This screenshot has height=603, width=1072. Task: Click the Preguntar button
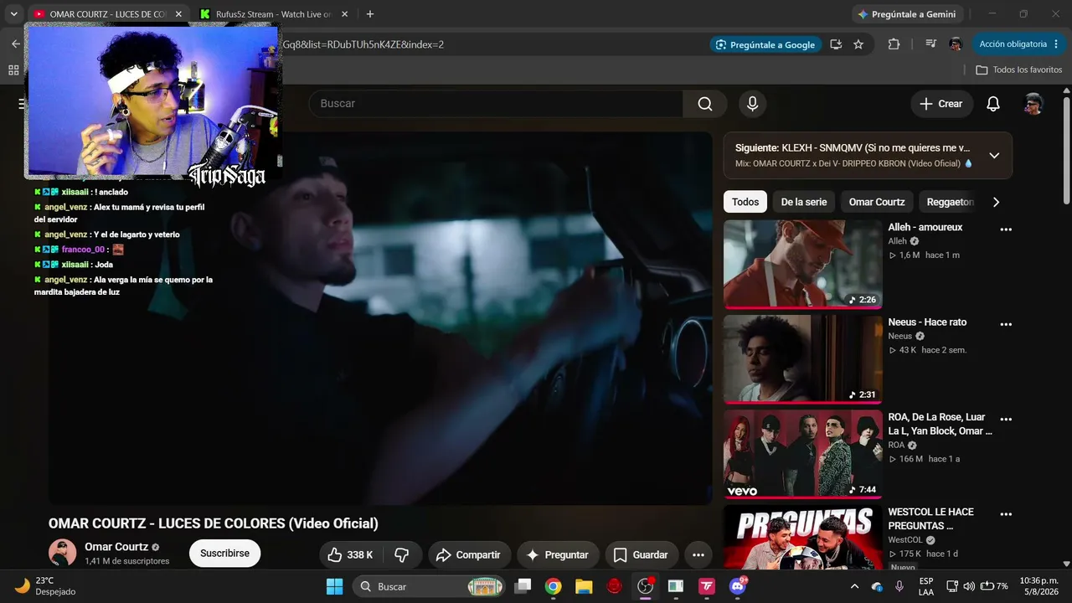[x=557, y=554]
